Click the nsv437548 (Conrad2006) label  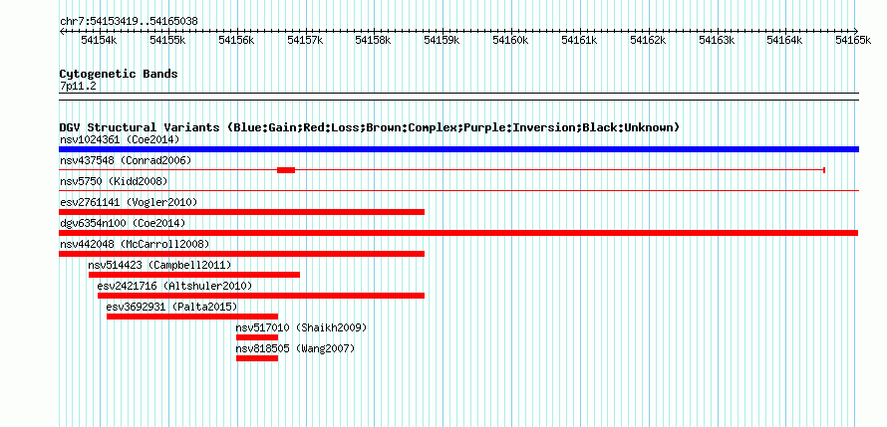pyautogui.click(x=126, y=160)
